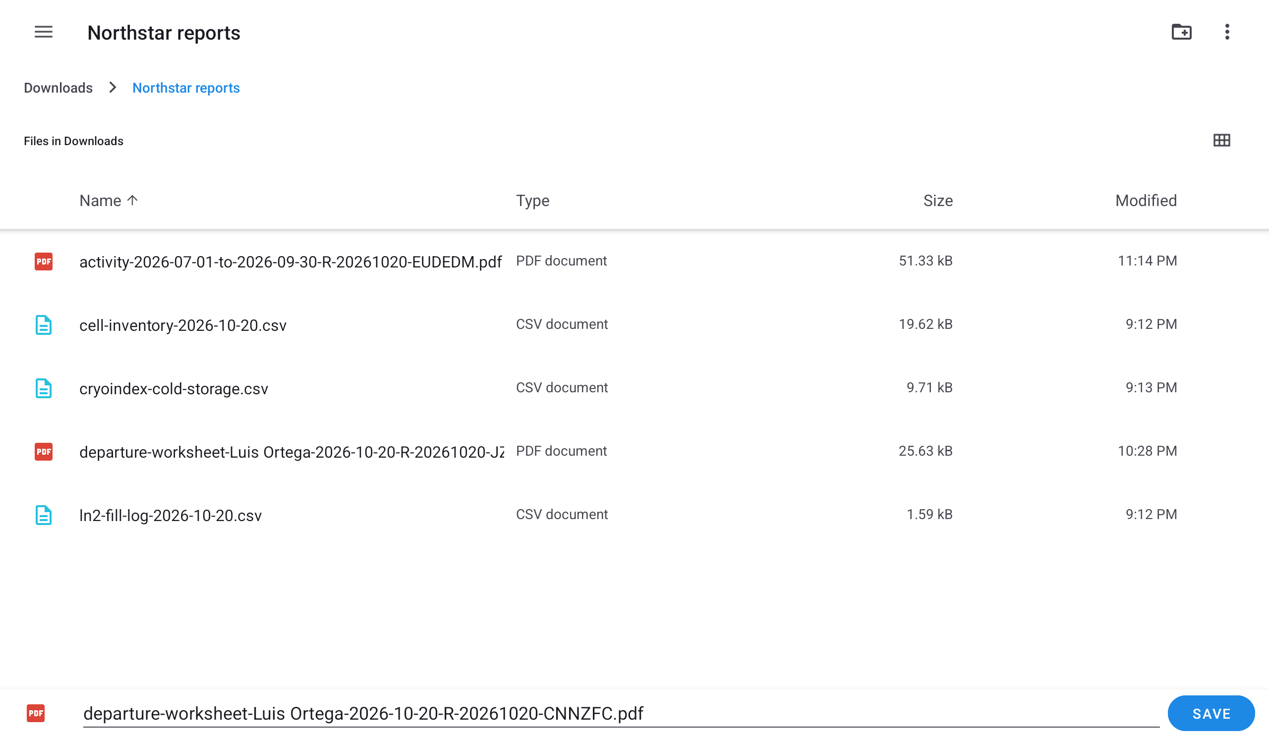Click the 9:13 PM modified time
The image size is (1269, 737).
point(1151,388)
